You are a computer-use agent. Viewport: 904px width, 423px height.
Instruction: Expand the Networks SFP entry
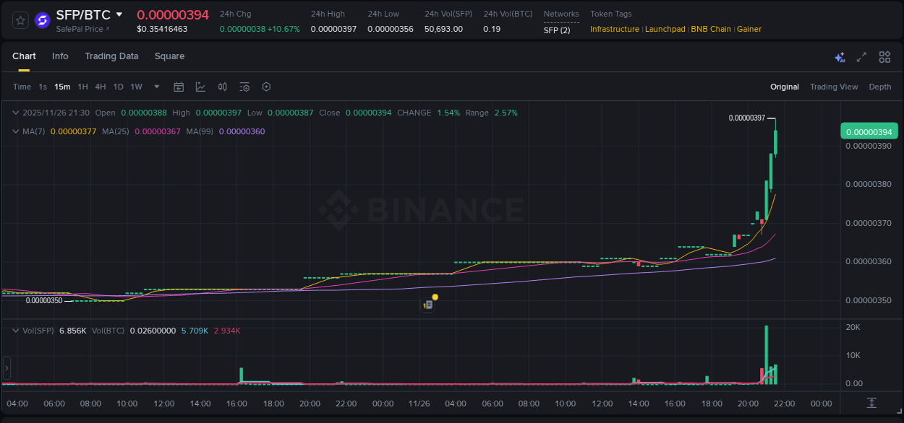pos(560,30)
